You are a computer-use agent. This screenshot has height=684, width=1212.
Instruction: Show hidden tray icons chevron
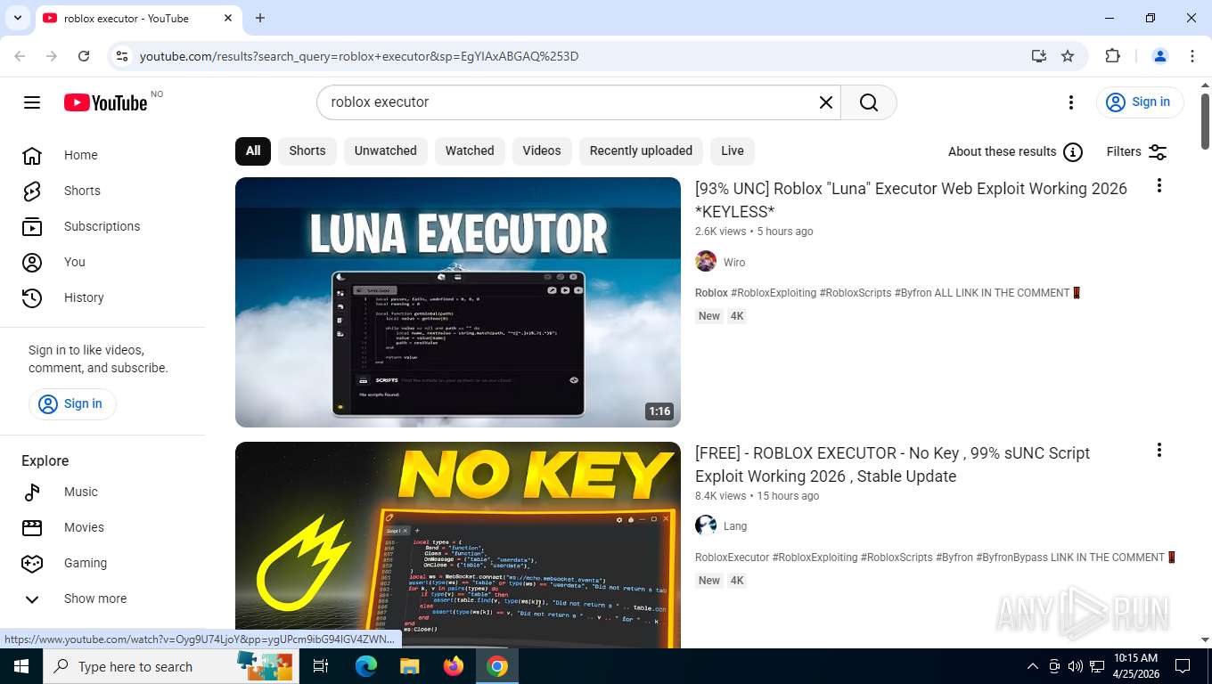pyautogui.click(x=1033, y=666)
